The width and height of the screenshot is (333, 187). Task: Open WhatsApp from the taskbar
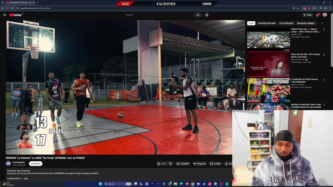click(x=170, y=184)
